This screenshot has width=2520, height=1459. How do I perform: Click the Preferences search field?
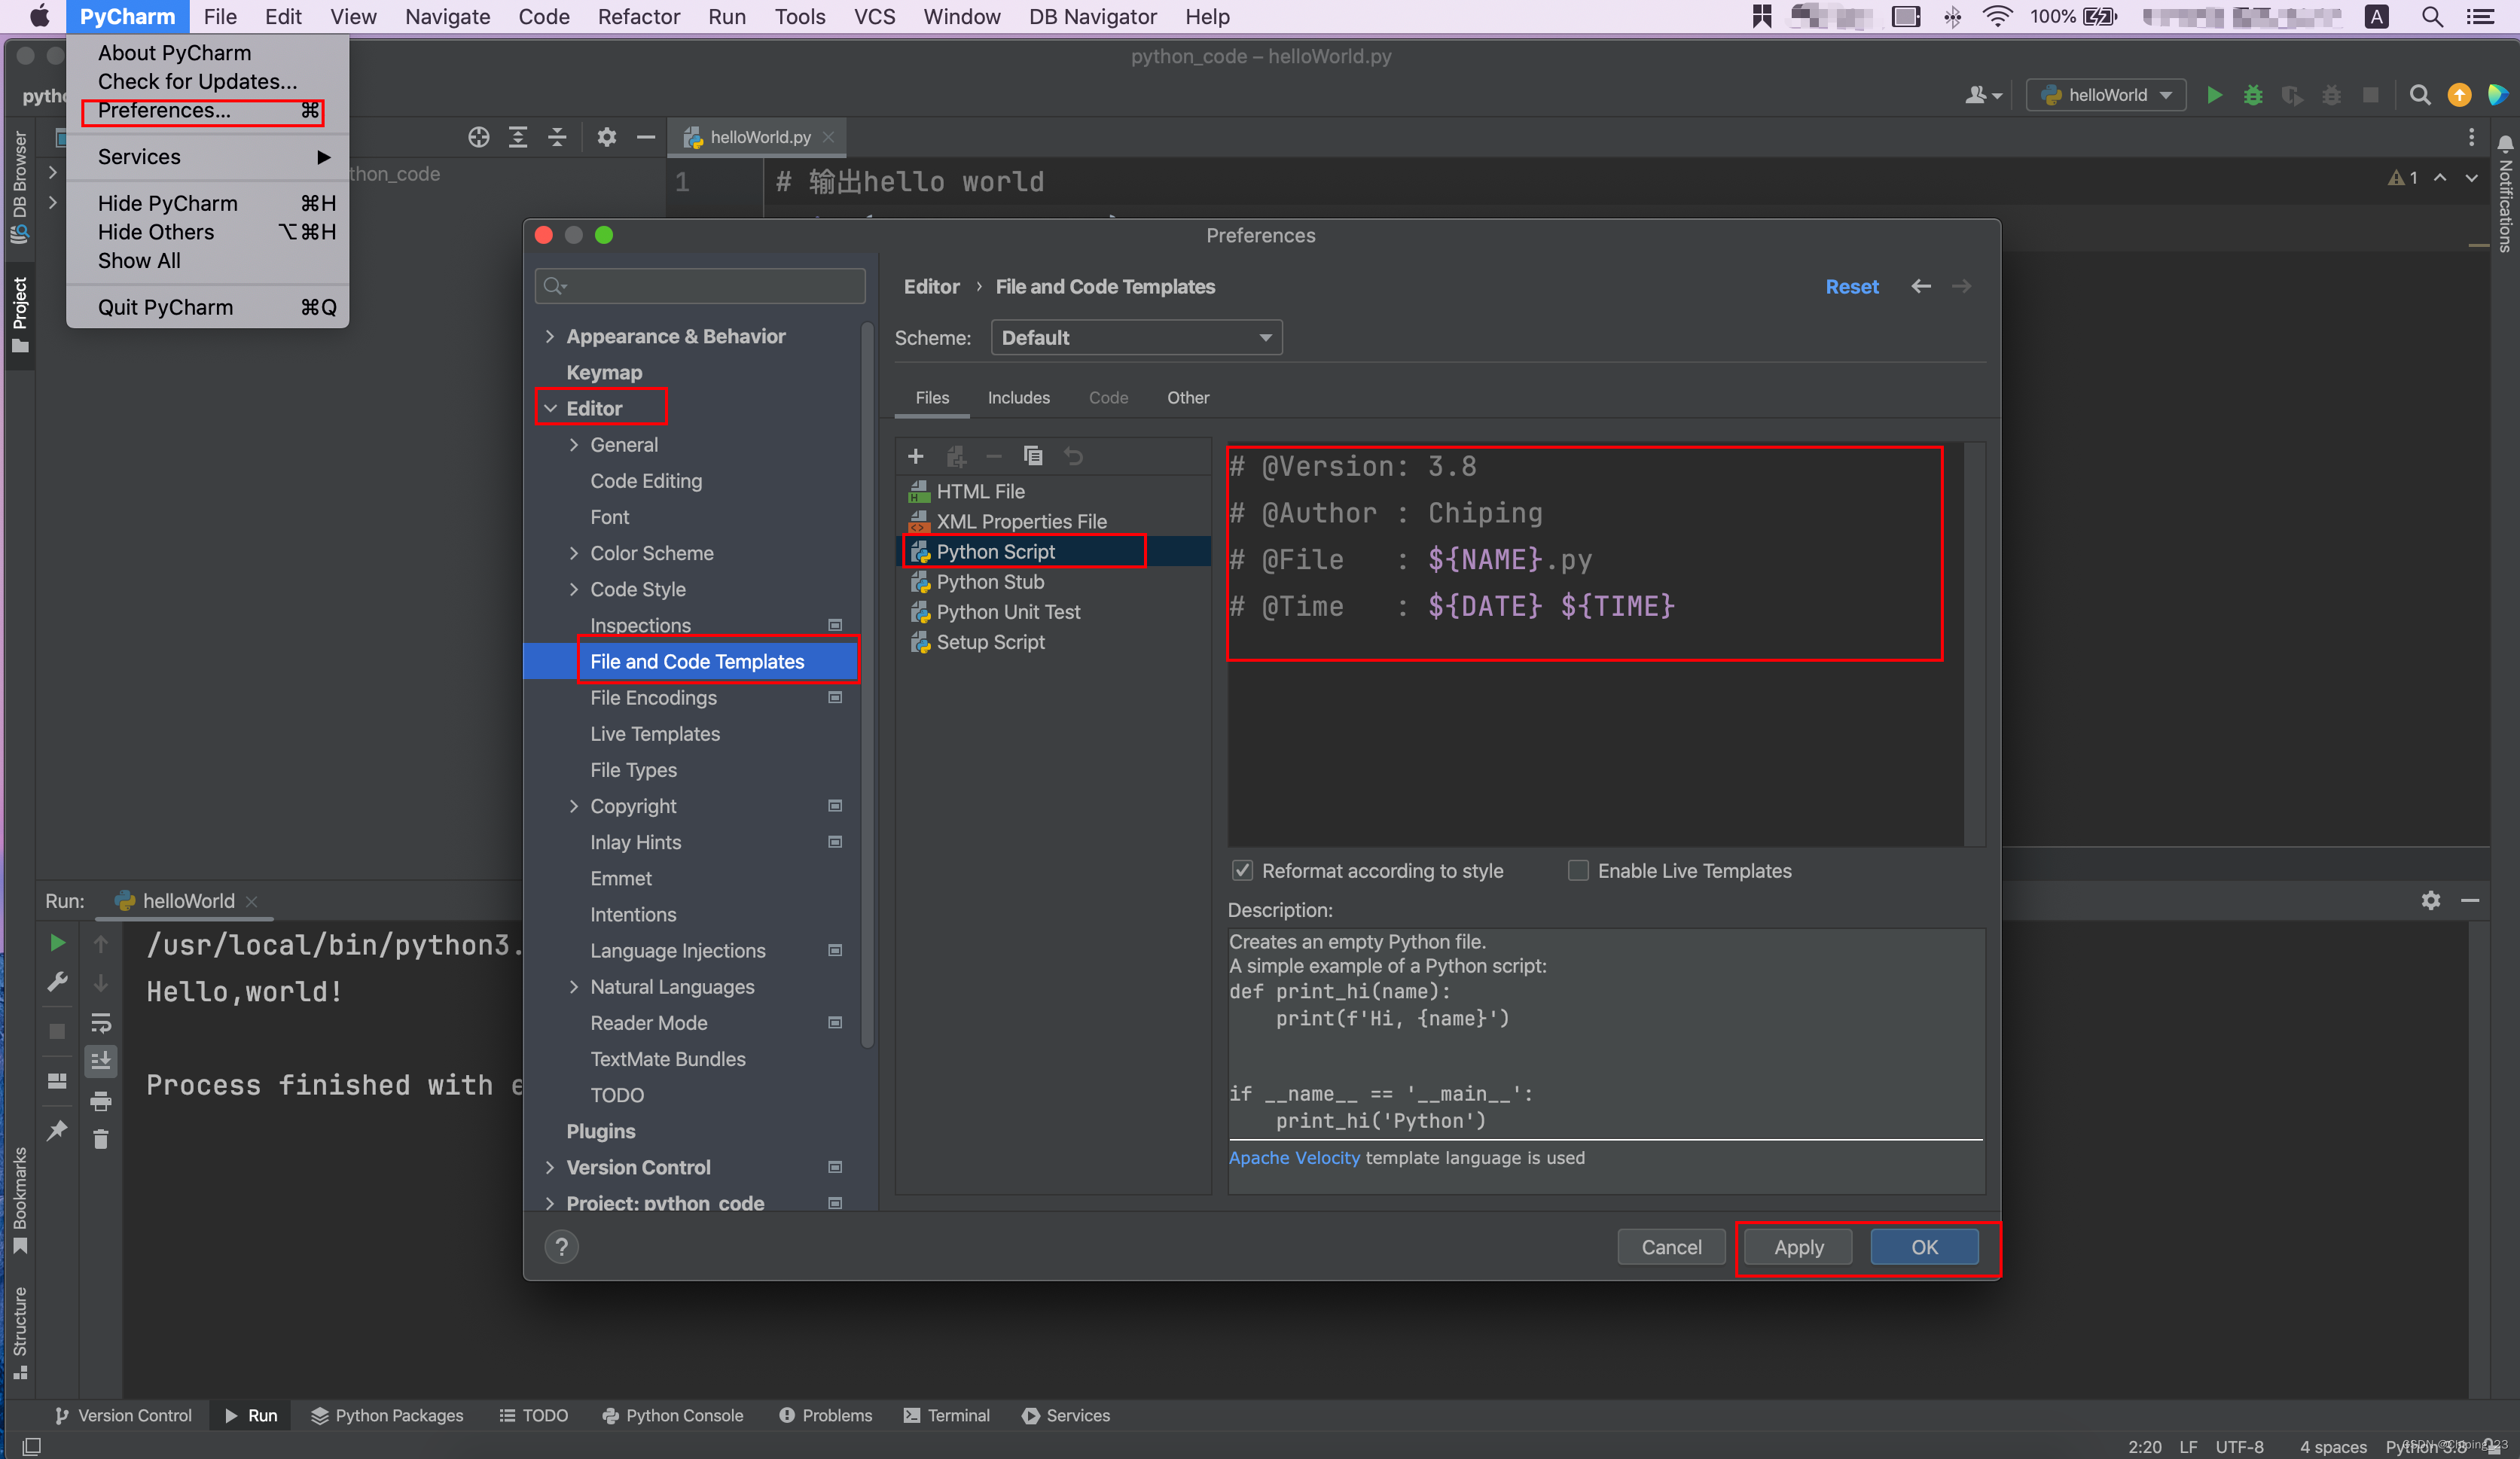click(x=700, y=287)
